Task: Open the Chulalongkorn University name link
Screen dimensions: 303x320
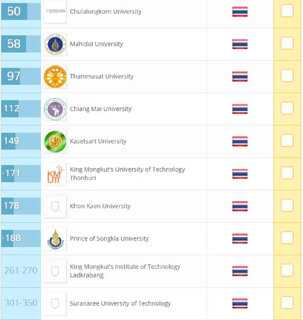Action: pos(106,11)
